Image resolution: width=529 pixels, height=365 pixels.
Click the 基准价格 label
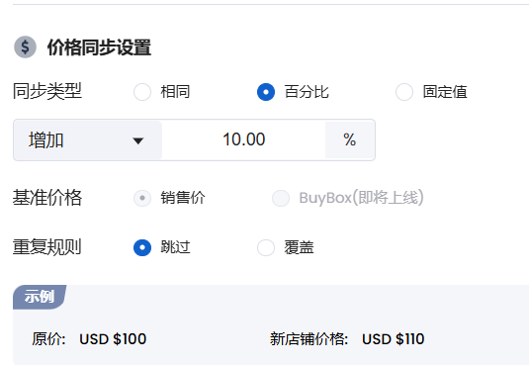[x=47, y=197]
